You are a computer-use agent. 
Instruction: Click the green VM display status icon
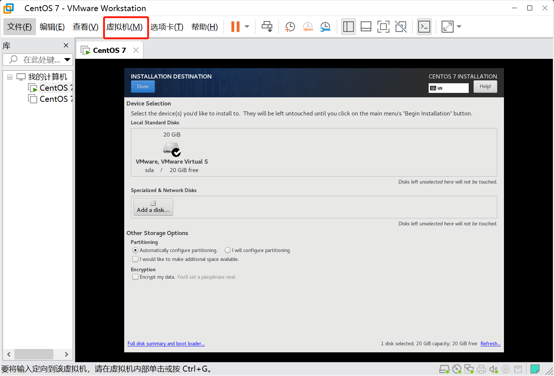[535, 369]
